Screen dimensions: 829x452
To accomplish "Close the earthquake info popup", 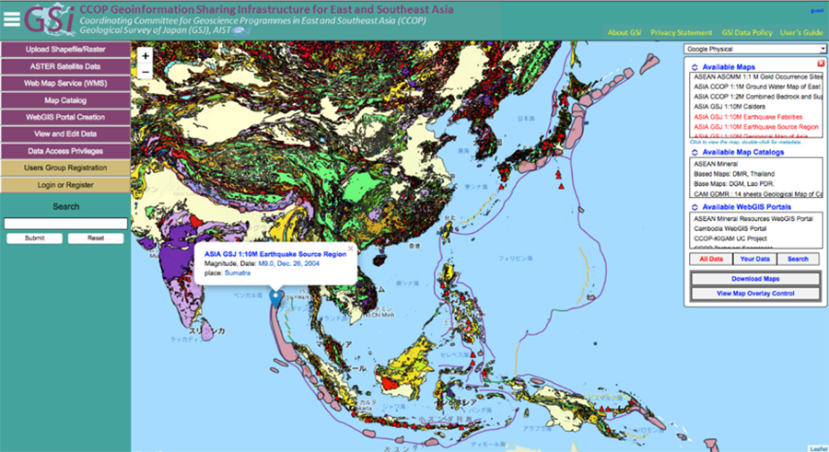I will [350, 248].
